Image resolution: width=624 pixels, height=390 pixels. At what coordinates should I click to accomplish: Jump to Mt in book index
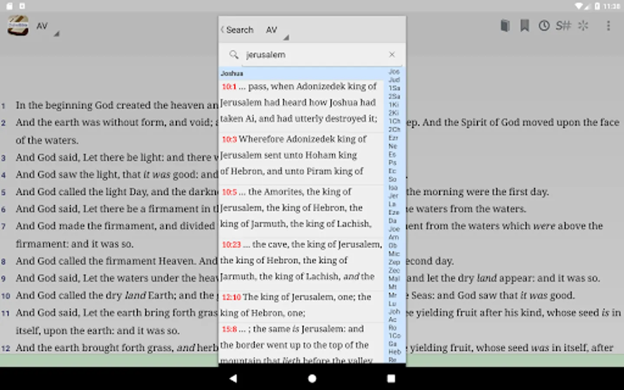coord(392,287)
